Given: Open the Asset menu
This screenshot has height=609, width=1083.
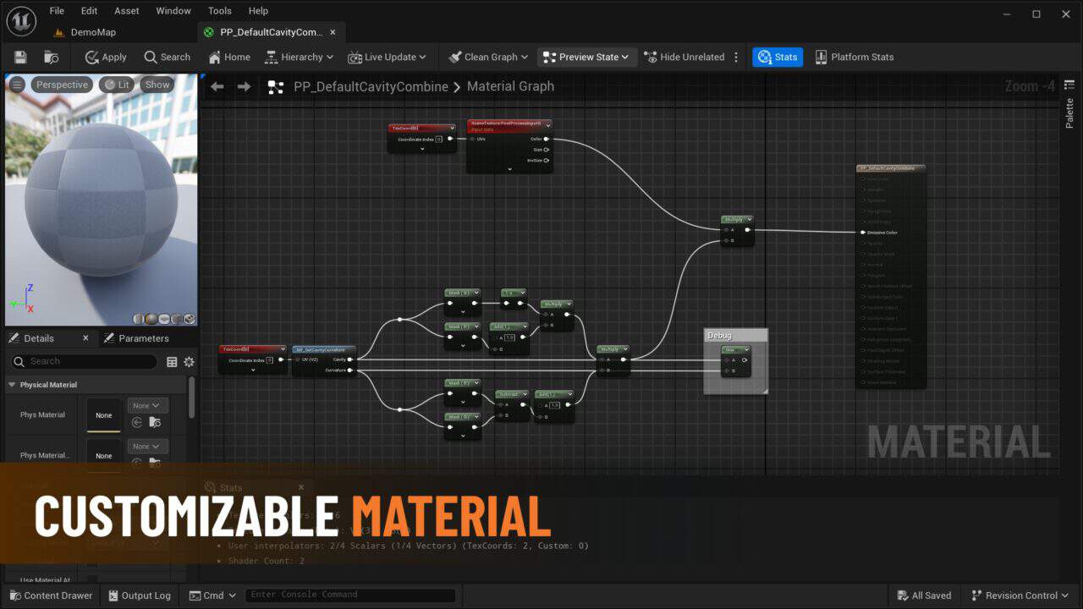Looking at the screenshot, I should tap(127, 11).
